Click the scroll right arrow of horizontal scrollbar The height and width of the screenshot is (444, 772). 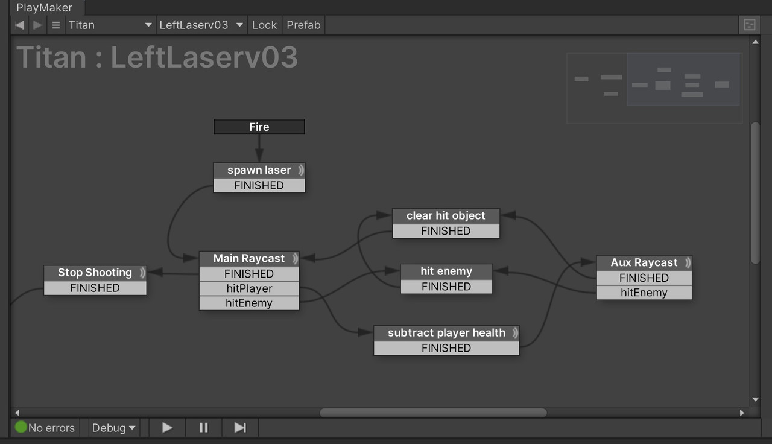(742, 413)
